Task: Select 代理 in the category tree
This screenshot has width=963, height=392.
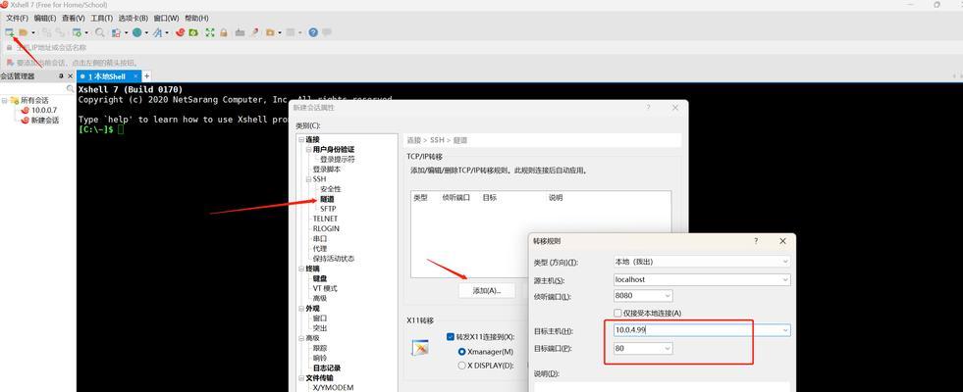Action: click(x=320, y=249)
